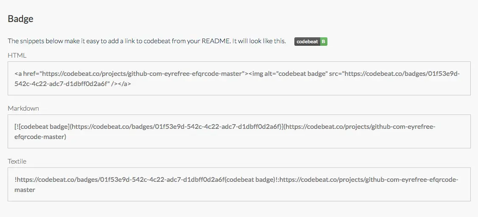Focus the HTML snippet text box
The image size is (478, 217).
239,78
